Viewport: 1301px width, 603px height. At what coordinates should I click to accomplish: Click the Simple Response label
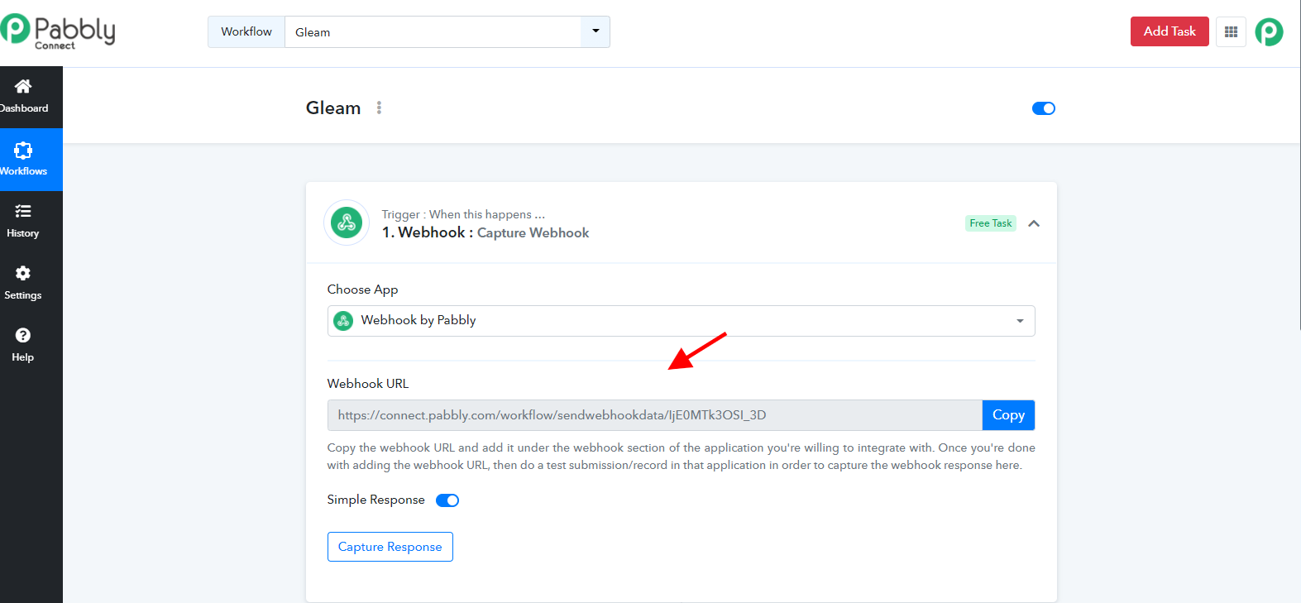[x=375, y=500]
